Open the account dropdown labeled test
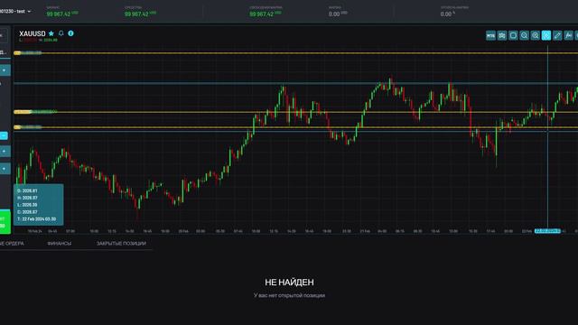 click(15, 12)
